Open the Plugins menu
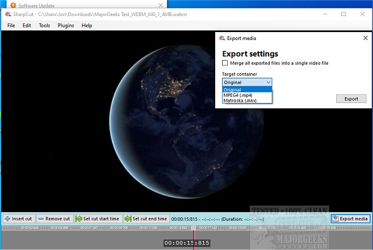373x250 pixels. coord(65,26)
